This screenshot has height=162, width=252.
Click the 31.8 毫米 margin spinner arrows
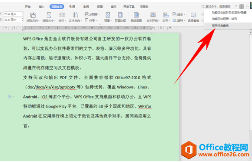(22, 20)
